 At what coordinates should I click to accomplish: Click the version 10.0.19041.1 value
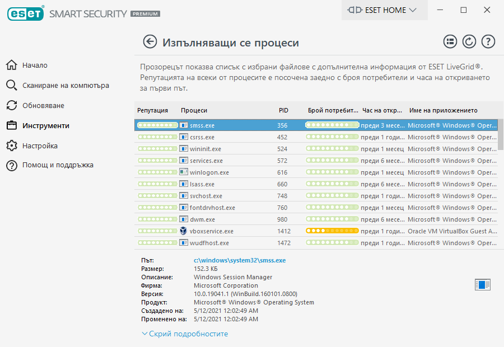[x=246, y=294]
